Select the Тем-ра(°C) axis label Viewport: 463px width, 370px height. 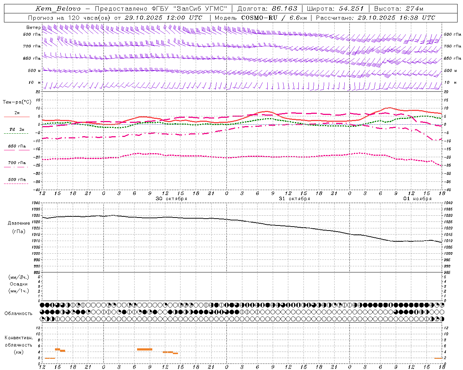click(x=17, y=102)
